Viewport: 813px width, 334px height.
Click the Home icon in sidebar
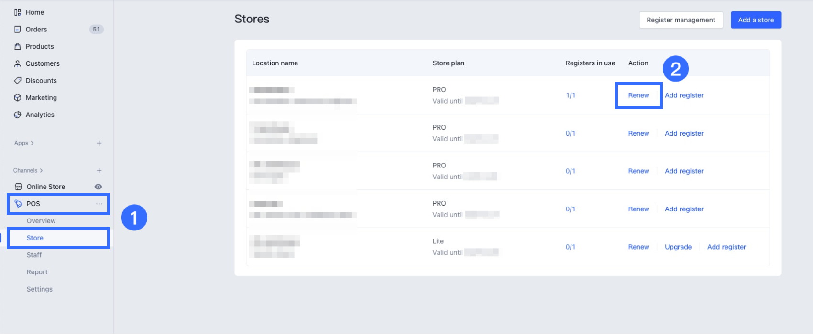18,12
